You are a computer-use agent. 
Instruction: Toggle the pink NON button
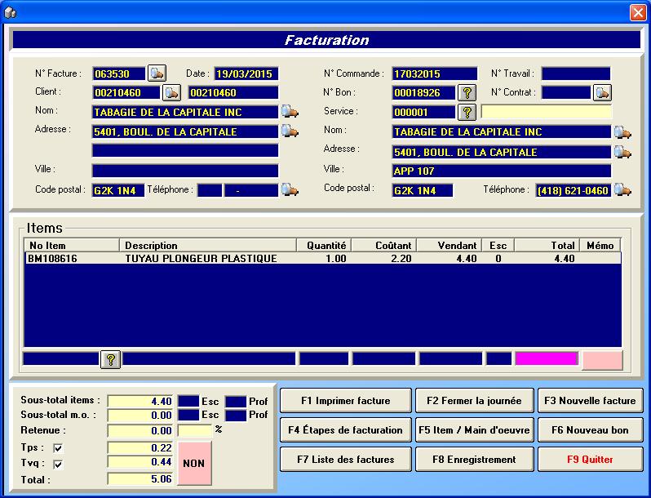[193, 463]
